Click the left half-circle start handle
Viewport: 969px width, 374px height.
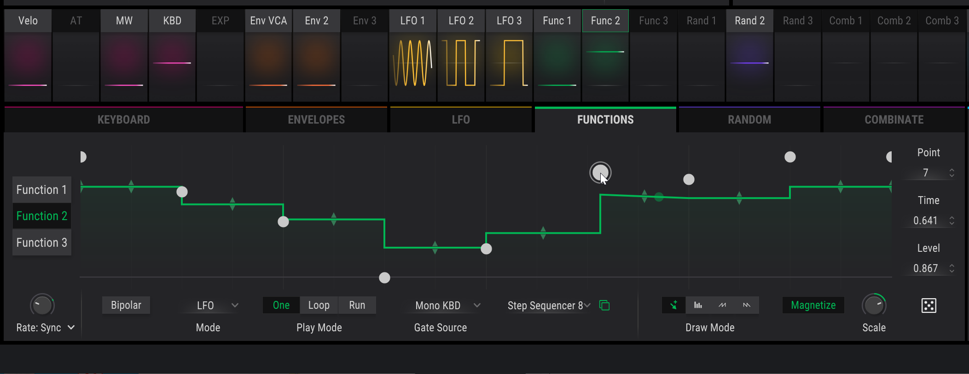[83, 157]
